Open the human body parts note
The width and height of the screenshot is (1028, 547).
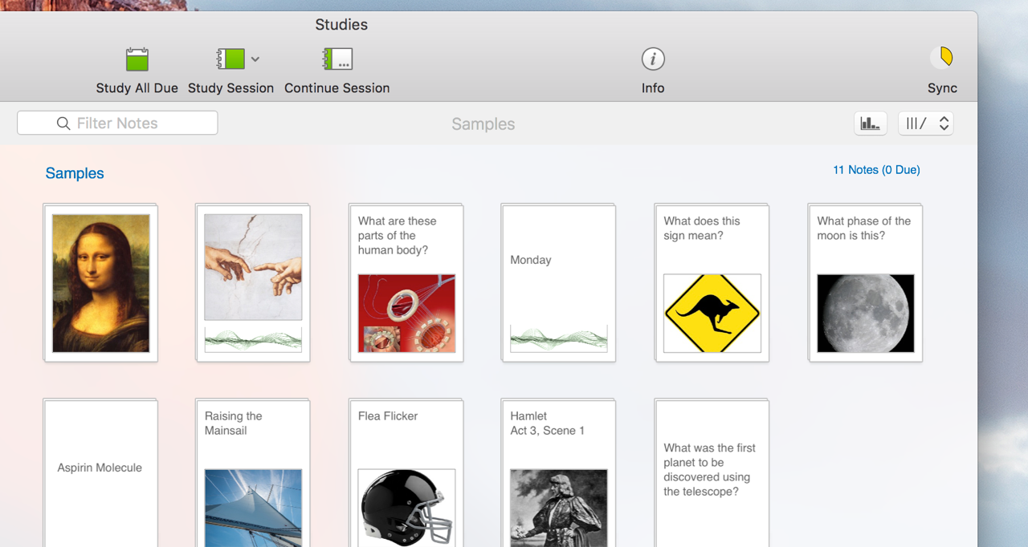(406, 282)
